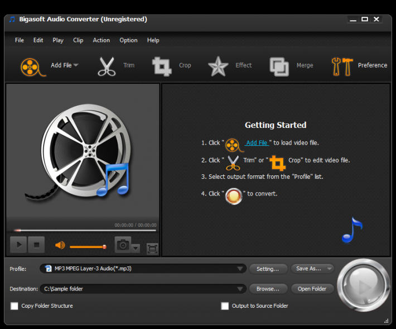Expand the Destination path dropdown
Screen dimensions: 396x329
240,289
